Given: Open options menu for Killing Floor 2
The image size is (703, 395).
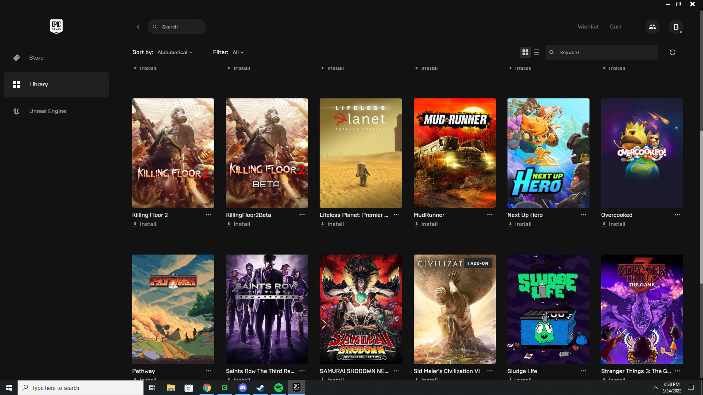Looking at the screenshot, I should (208, 215).
